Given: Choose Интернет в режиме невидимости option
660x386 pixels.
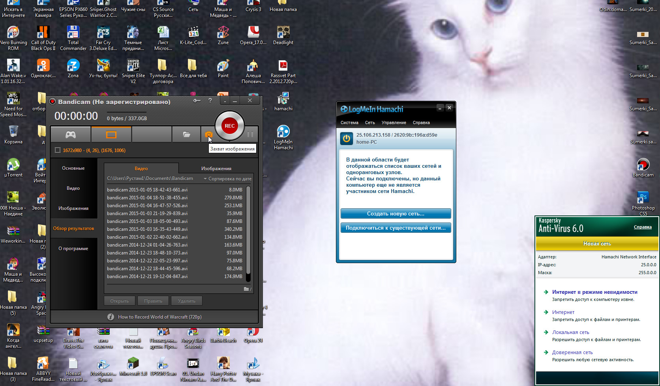Looking at the screenshot, I should [594, 292].
